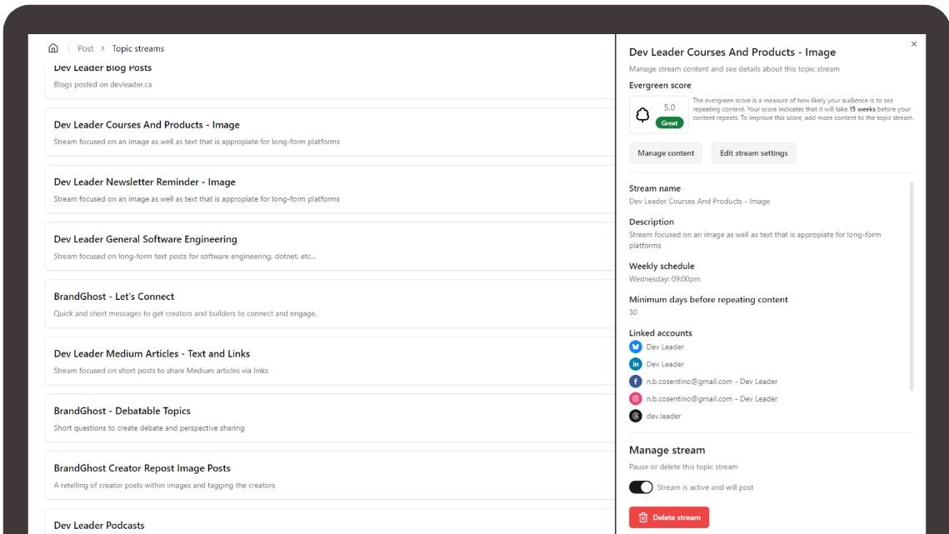Image resolution: width=949 pixels, height=534 pixels.
Task: Open the Post breadcrumb link
Action: 85,48
